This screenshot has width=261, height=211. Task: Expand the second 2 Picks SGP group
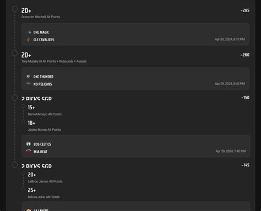pyautogui.click(x=36, y=166)
